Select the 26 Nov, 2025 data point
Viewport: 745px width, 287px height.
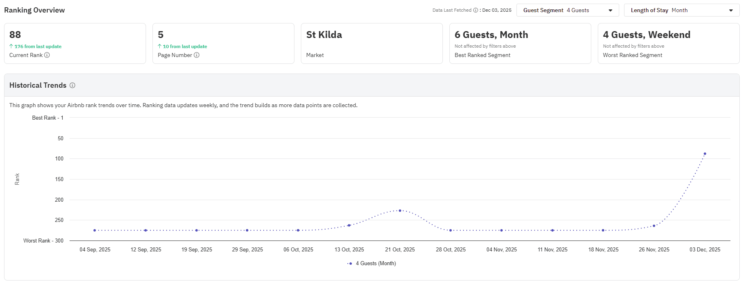tap(654, 226)
